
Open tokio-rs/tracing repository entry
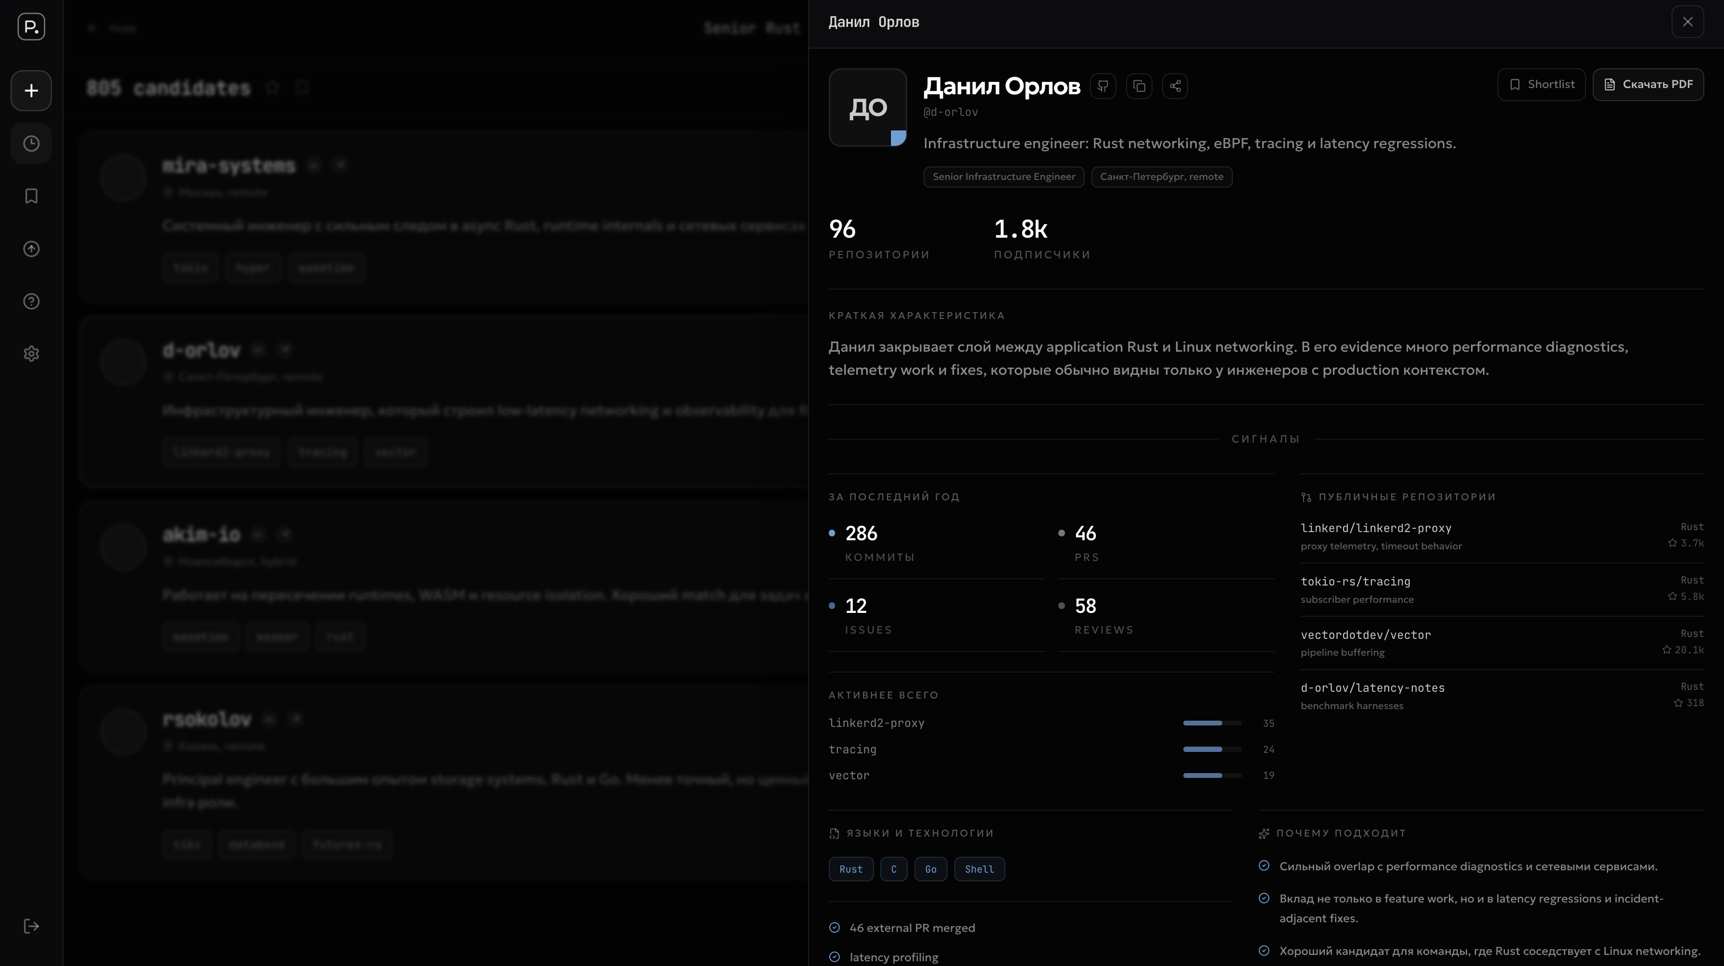(1355, 582)
